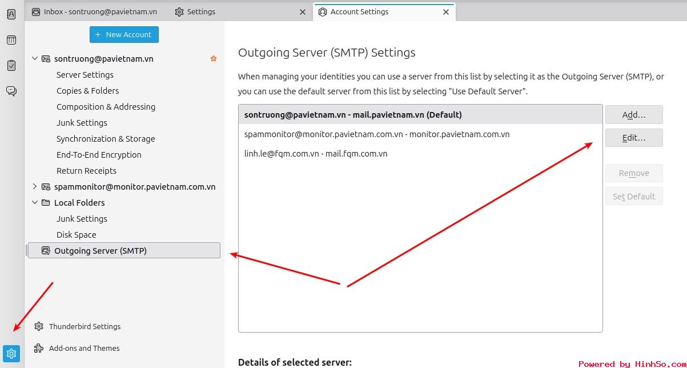Click the Account Settings tab icon
Screen dimensions: 687x368
323,11
